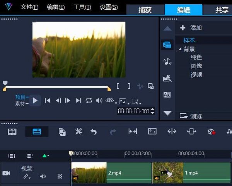
Task: Open the selection mode dropdown arrow
Action: click(x=140, y=103)
